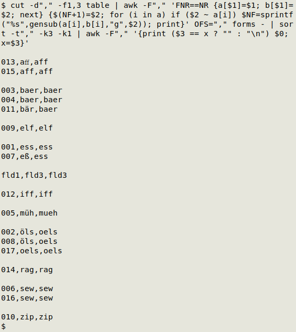Click the line 014,rag,rag
The height and width of the screenshot is (332, 296).
click(x=27, y=270)
